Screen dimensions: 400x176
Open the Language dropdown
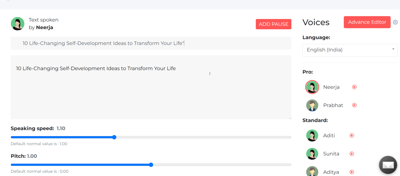(x=350, y=50)
